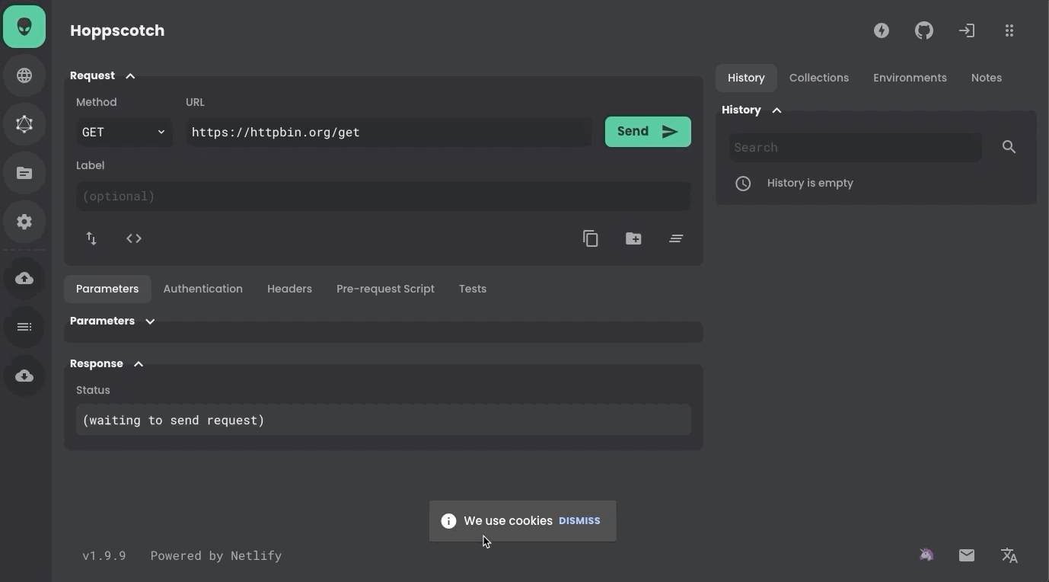Click the mail envelope icon in footer
This screenshot has height=582, width=1049.
pos(967,555)
